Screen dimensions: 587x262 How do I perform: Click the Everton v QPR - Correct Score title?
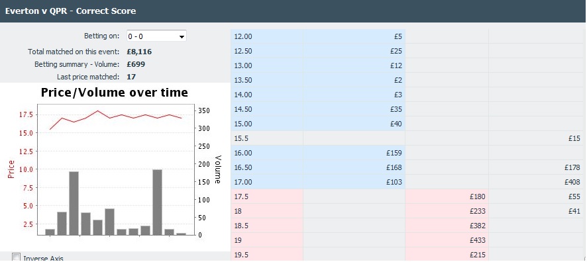(70, 11)
